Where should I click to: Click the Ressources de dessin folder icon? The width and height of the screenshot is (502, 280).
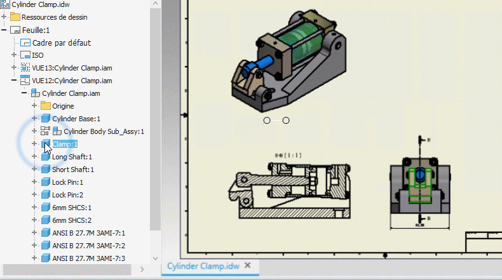pyautogui.click(x=15, y=17)
